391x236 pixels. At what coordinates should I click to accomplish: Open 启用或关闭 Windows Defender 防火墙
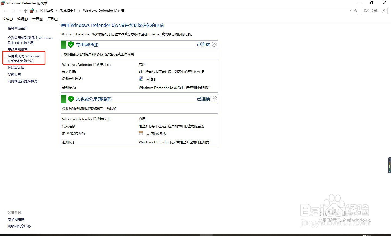click(x=24, y=58)
